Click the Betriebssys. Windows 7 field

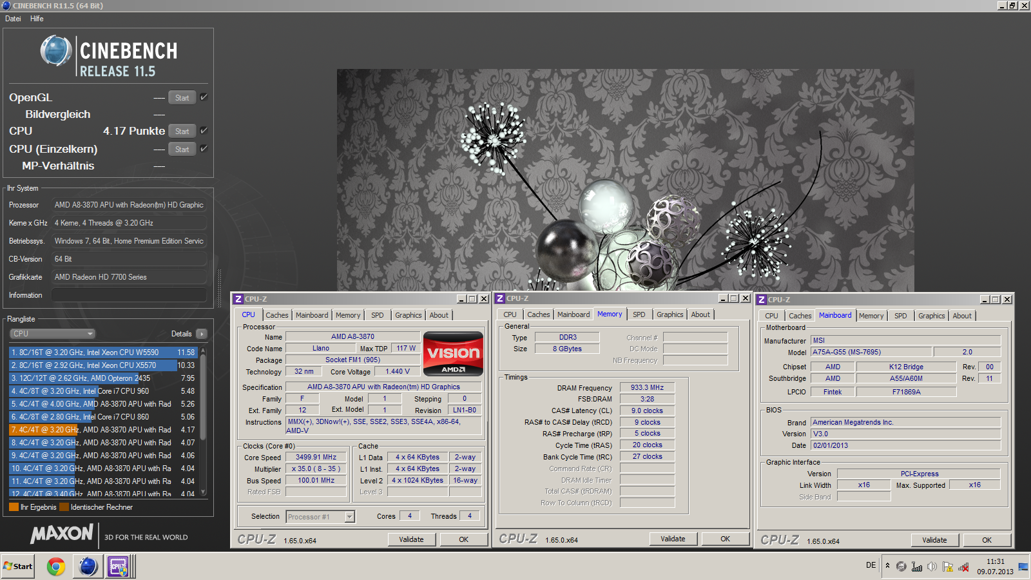tap(129, 241)
